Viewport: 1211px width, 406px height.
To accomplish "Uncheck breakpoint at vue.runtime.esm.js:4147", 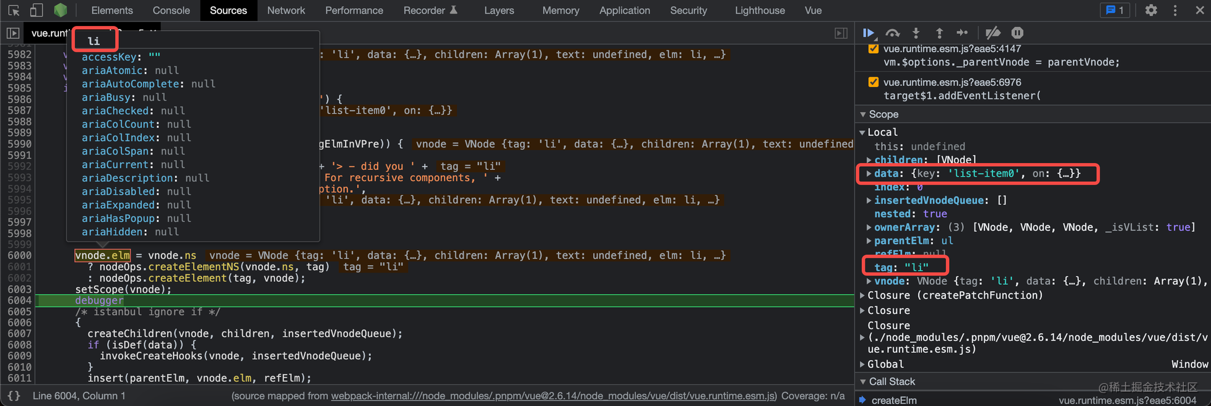I will pyautogui.click(x=874, y=49).
